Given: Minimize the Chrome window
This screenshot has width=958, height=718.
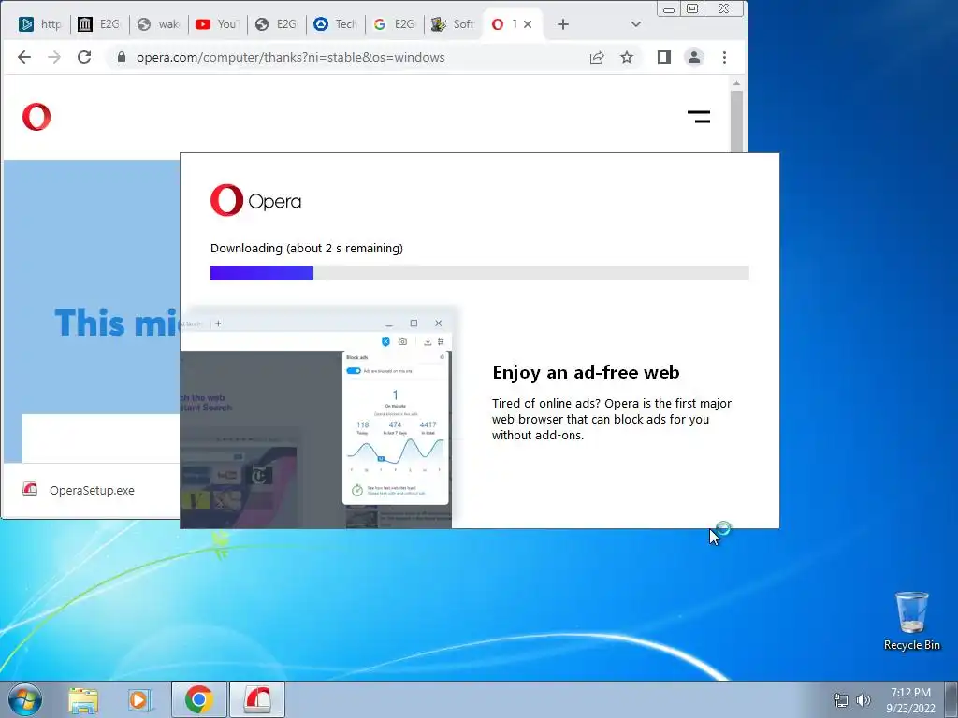Looking at the screenshot, I should click(x=669, y=8).
